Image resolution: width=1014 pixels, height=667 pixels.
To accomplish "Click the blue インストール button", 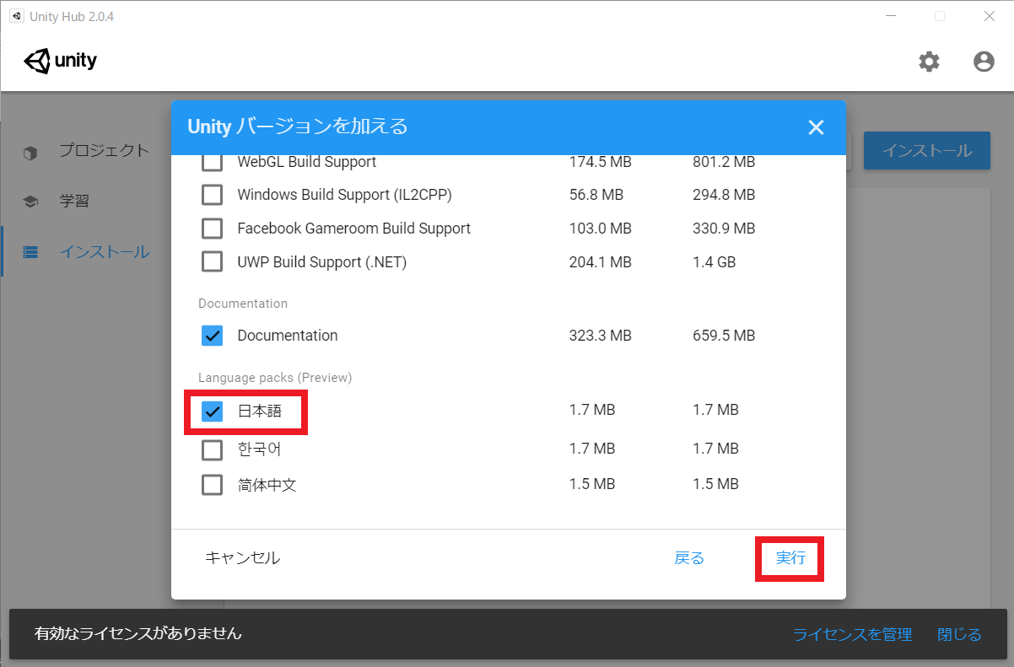I will (927, 151).
